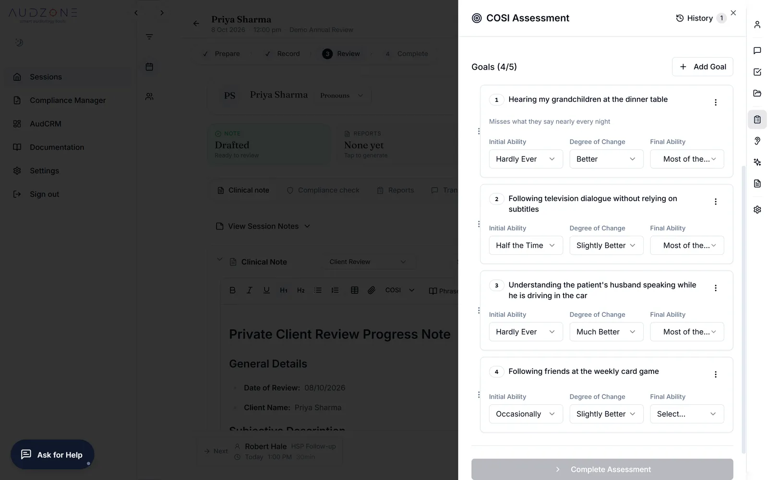Grab the drag handle of goal 4

tap(479, 395)
